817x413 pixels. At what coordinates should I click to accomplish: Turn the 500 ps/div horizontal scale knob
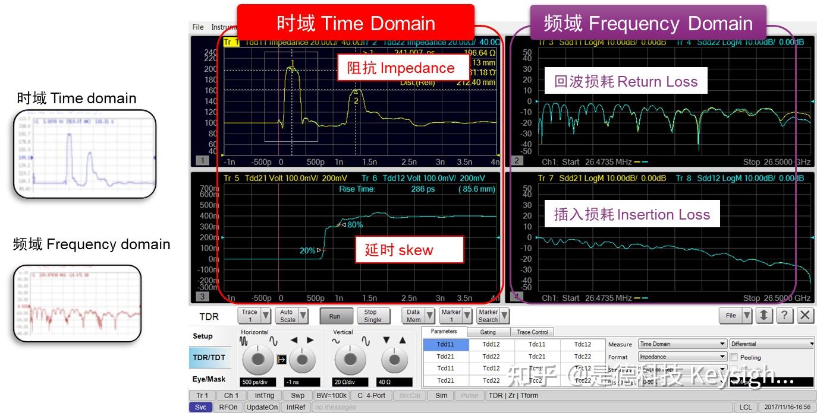pos(258,358)
